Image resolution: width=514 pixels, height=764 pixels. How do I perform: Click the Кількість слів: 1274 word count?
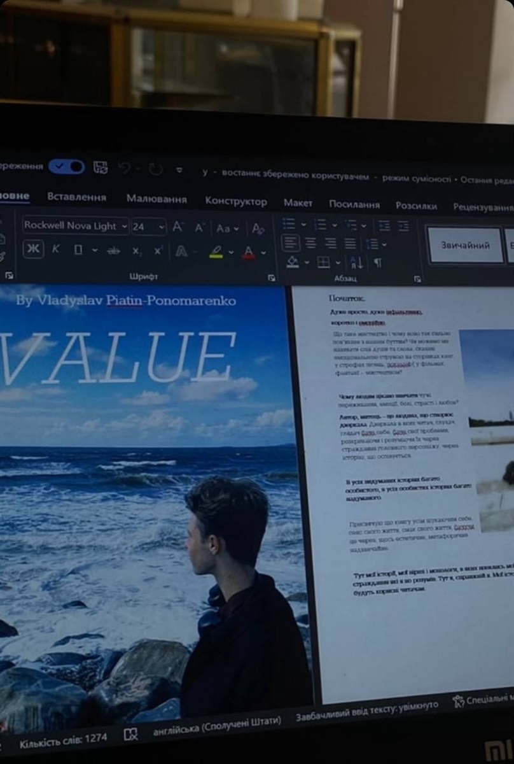tap(63, 740)
